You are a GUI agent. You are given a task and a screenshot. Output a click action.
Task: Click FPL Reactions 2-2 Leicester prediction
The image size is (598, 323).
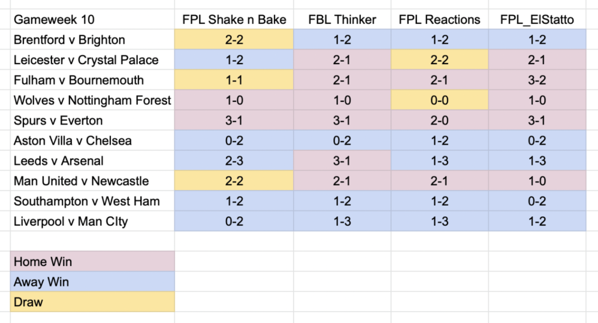click(x=439, y=60)
